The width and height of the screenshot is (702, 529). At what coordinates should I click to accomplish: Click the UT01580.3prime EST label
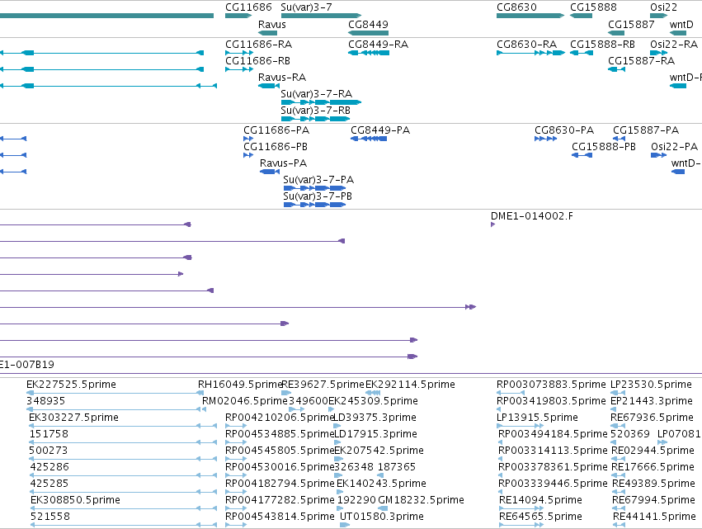pyautogui.click(x=381, y=517)
